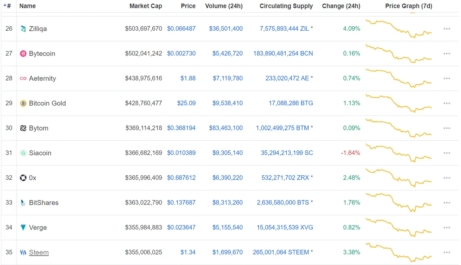The image size is (461, 265).
Task: Click the Steem logo icon
Action: click(23, 252)
